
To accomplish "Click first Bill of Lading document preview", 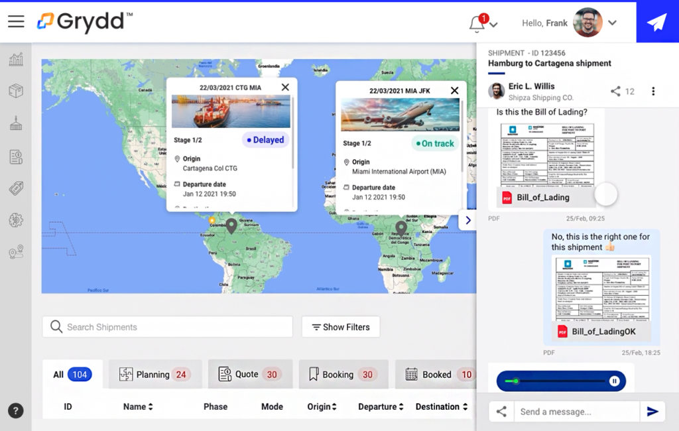I will point(547,154).
